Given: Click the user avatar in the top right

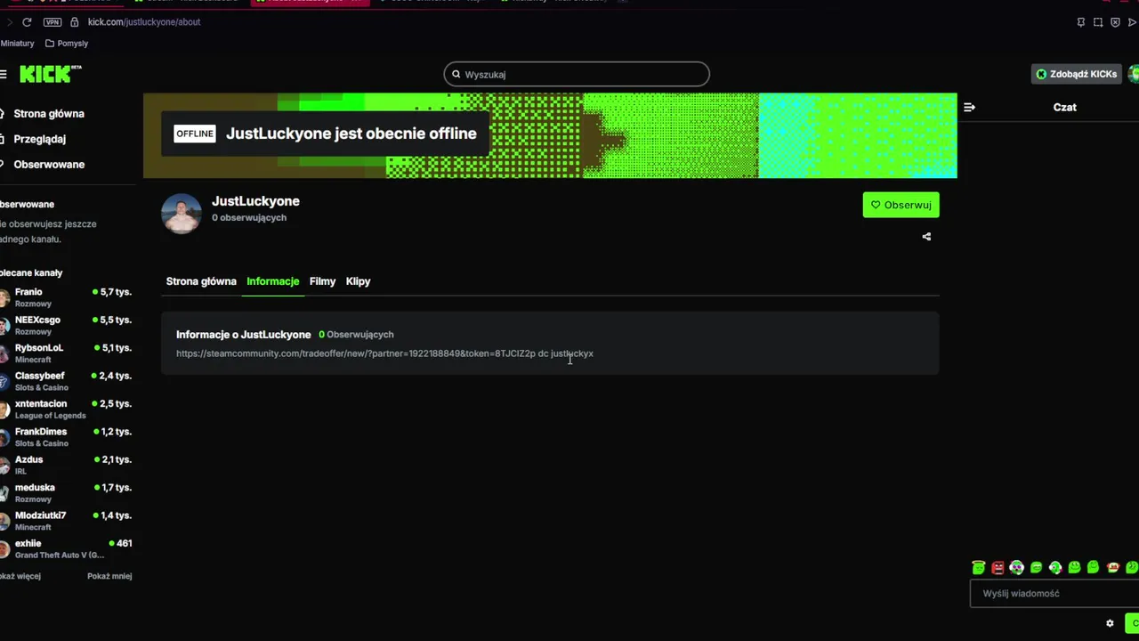Looking at the screenshot, I should tap(1134, 74).
